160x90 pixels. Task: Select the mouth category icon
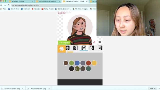100,48
